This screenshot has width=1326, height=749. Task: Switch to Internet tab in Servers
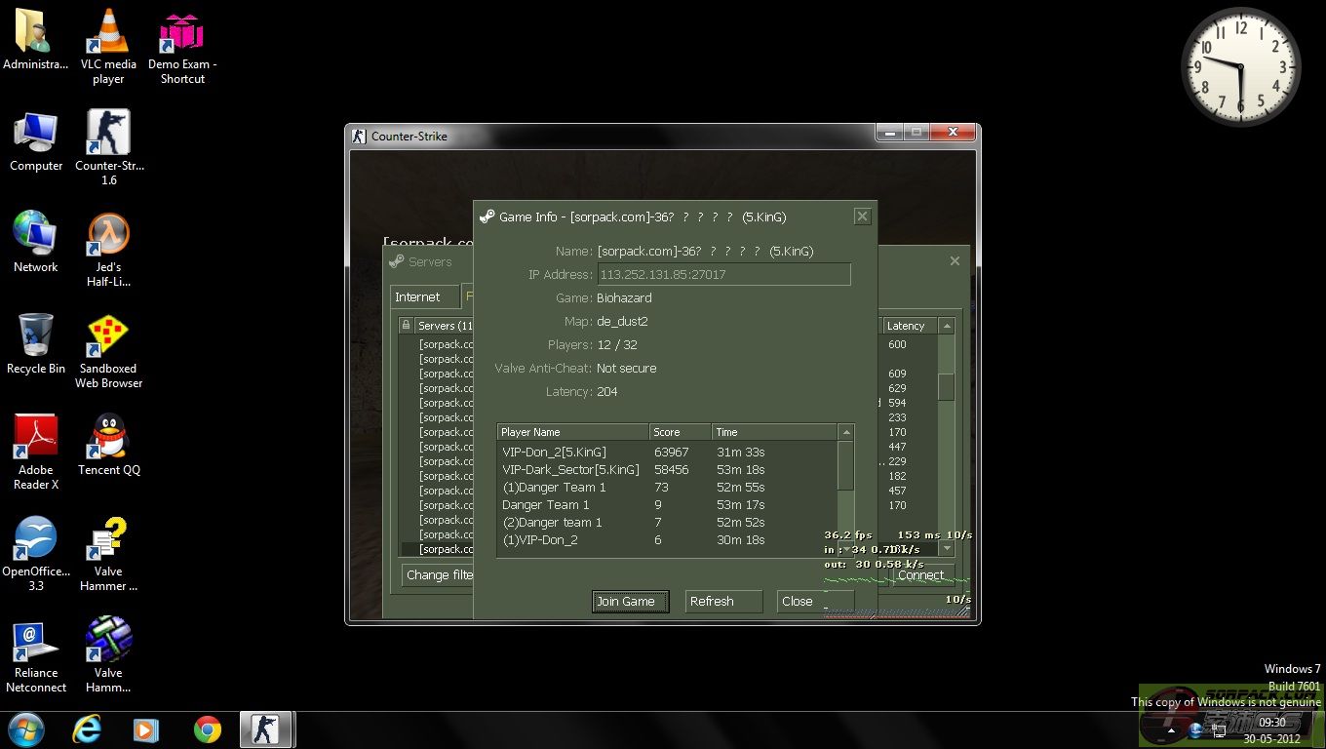pos(417,297)
